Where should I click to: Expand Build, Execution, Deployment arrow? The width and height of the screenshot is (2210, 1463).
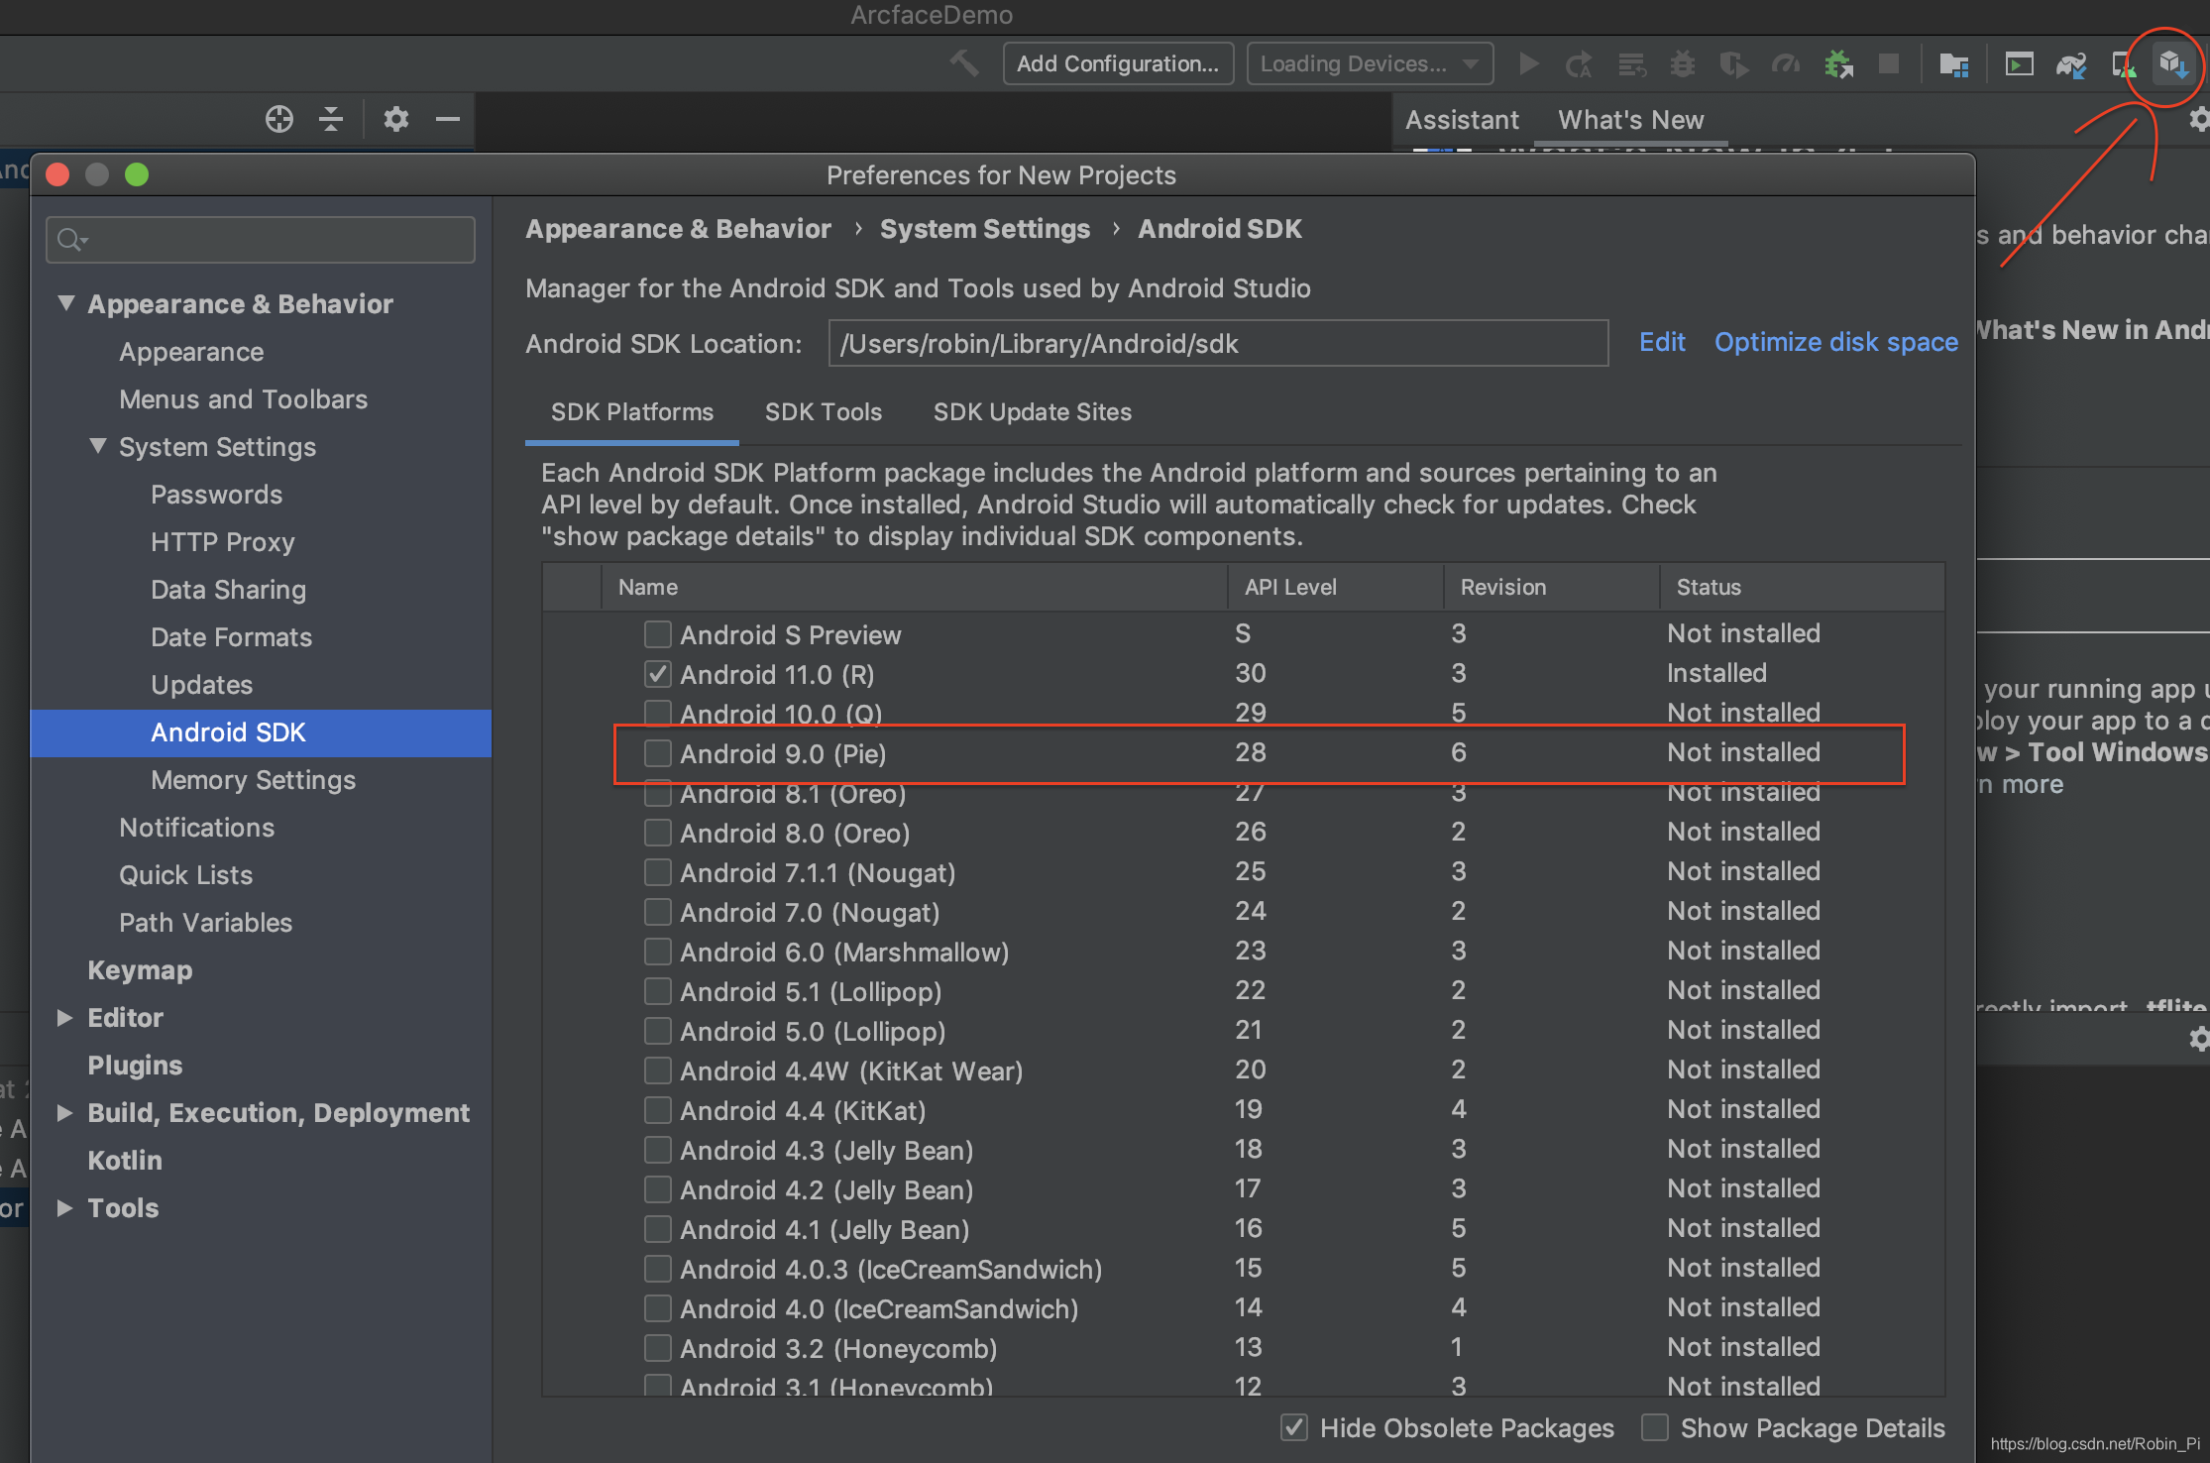click(64, 1112)
